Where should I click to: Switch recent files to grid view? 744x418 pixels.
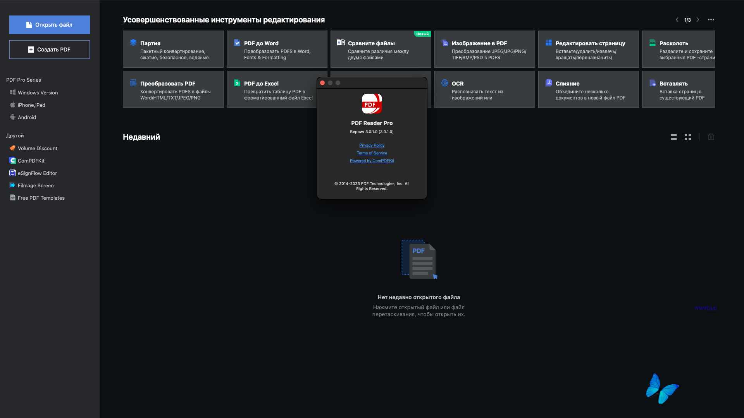[688, 137]
